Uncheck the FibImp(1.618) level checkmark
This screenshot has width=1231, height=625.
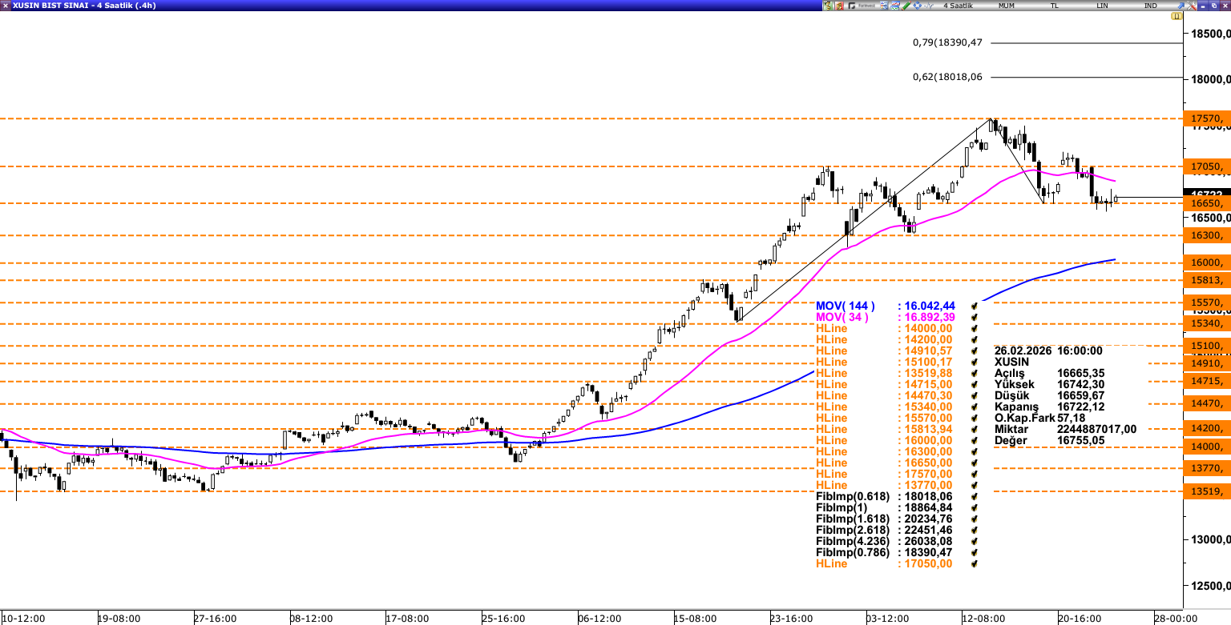[x=975, y=519]
